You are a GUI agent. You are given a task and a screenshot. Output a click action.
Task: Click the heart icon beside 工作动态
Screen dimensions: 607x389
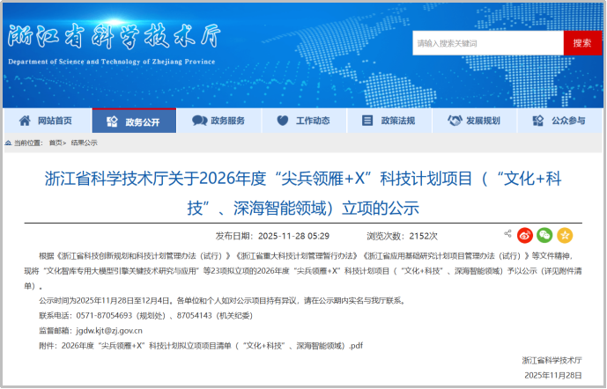283,121
